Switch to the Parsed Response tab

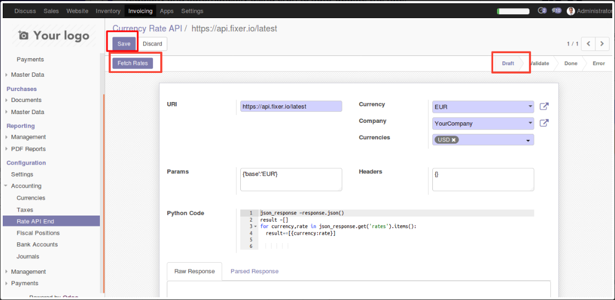pos(254,271)
